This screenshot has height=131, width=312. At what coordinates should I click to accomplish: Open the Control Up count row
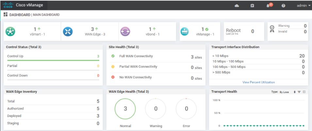pyautogui.click(x=53, y=56)
